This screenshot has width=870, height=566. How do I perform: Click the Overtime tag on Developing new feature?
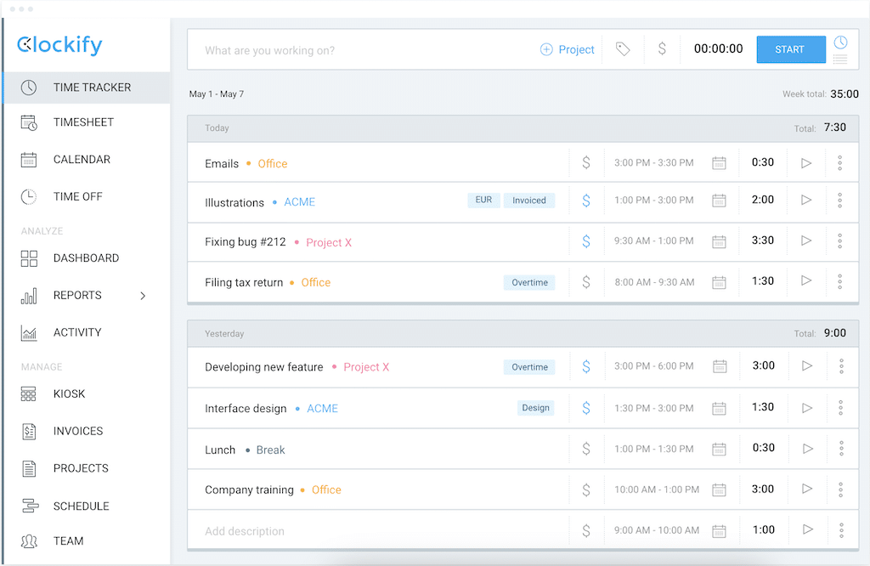(529, 367)
